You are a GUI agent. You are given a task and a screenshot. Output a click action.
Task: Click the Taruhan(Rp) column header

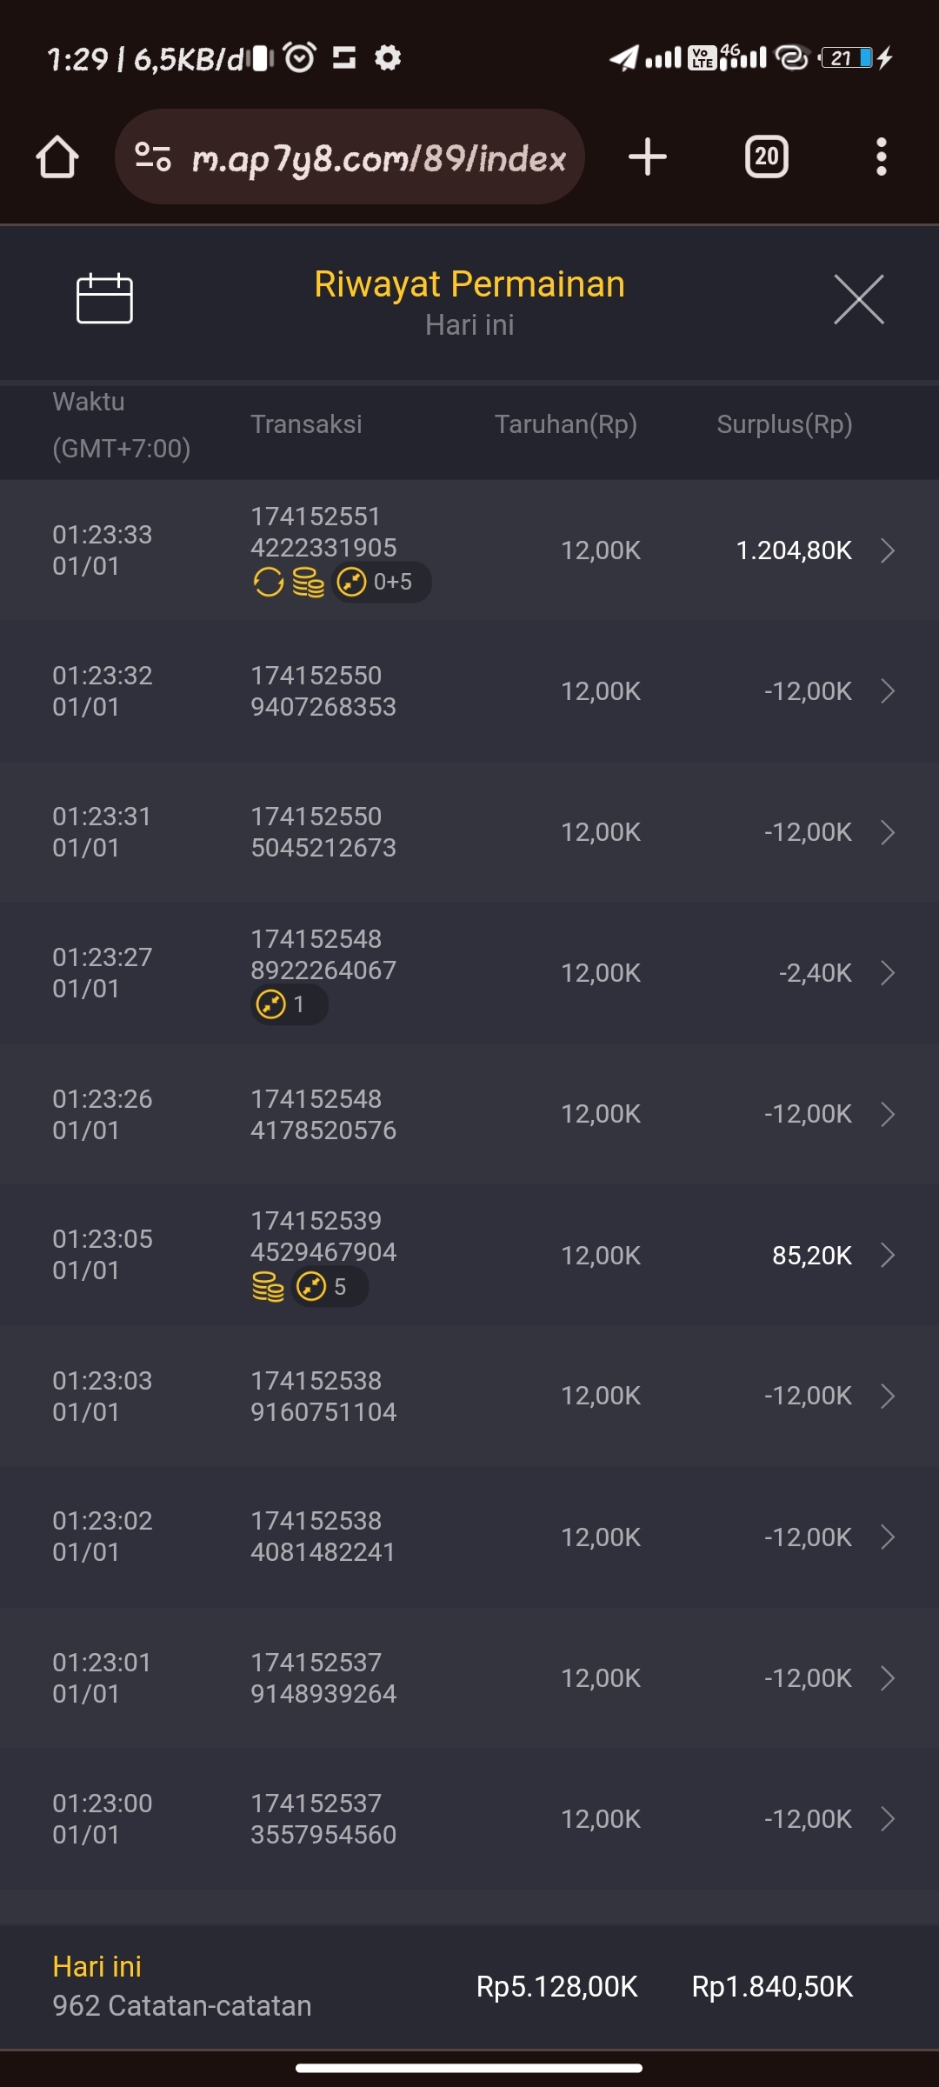565,424
